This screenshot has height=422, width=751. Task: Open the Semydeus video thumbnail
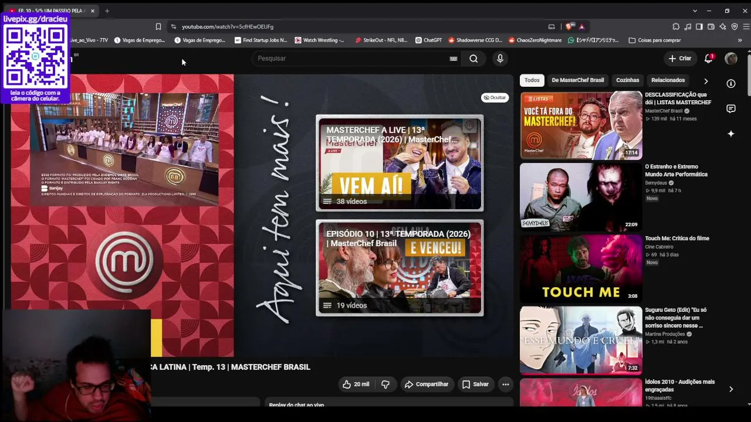pyautogui.click(x=581, y=197)
